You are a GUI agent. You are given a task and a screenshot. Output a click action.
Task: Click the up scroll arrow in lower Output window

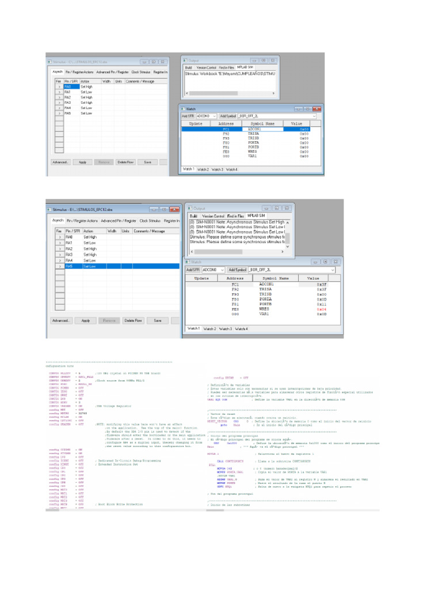pyautogui.click(x=288, y=222)
